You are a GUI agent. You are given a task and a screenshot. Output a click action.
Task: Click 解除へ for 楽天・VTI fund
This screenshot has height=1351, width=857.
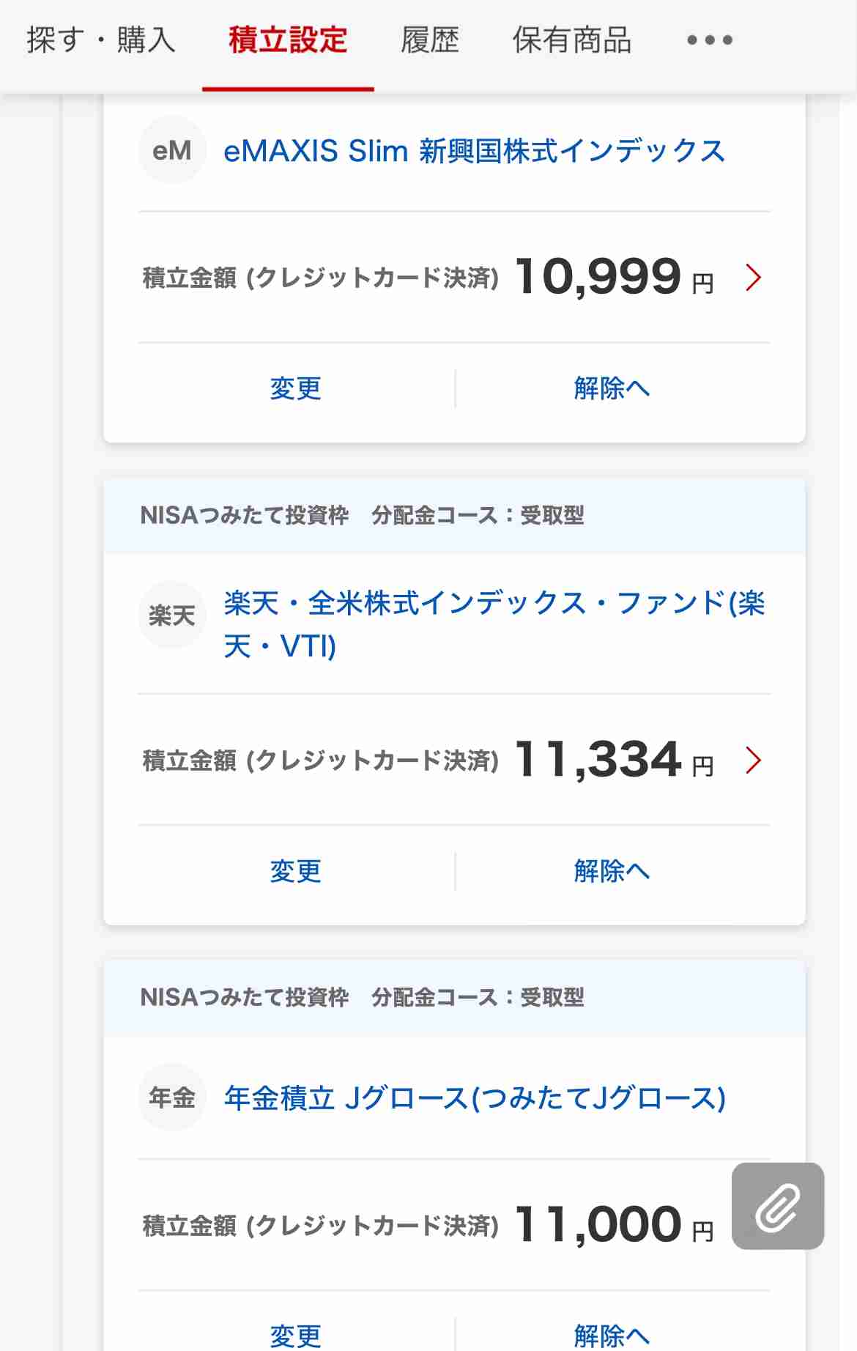tap(612, 871)
